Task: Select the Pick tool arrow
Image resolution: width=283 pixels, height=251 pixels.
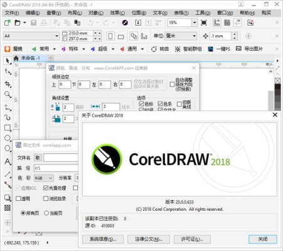Action: pos(8,61)
